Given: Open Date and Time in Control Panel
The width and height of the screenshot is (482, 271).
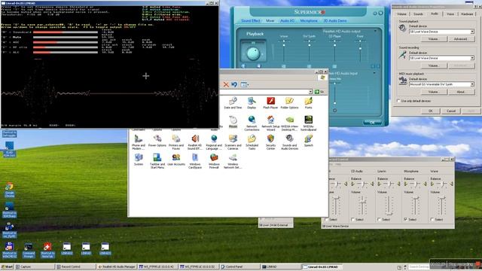Looking at the screenshot, I should coord(233,102).
